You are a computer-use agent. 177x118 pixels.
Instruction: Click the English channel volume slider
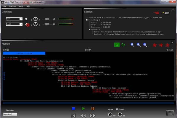pyautogui.click(x=47, y=24)
